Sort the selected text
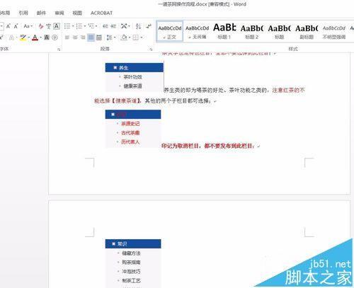 click(139, 26)
